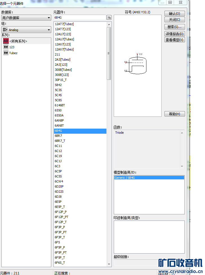This screenshot has width=205, height=275.
Task: Click the component list scroll down arrow
Action: 109,264
